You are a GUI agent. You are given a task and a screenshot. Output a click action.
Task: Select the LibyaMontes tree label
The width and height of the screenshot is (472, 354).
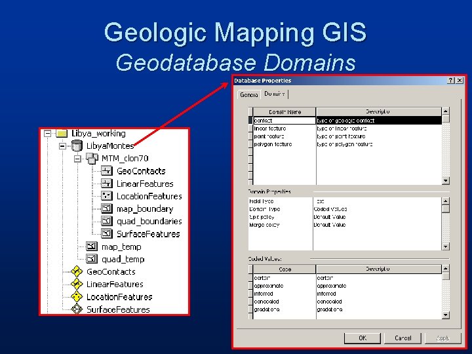110,146
